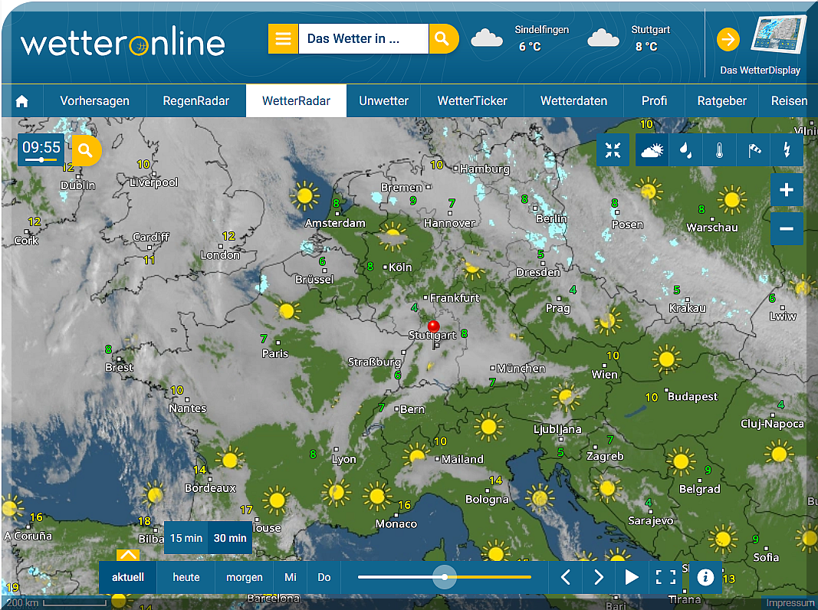Screen dimensions: 818x610
Task: Toggle the cloud and sun layer
Action: [652, 150]
